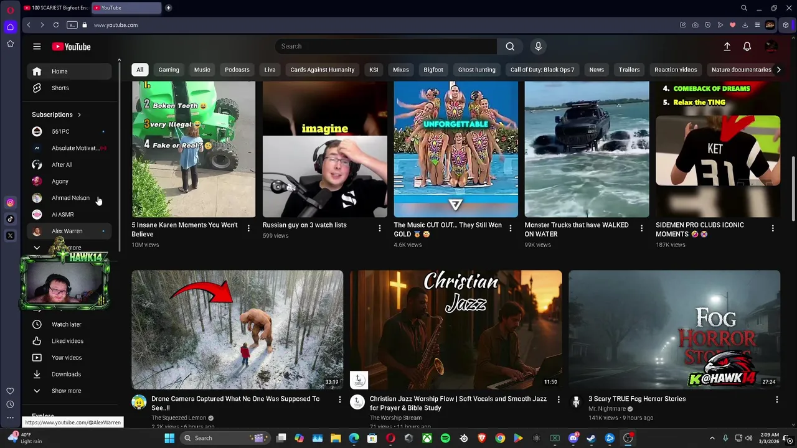797x448 pixels.
Task: Open browser snapshot camera icon
Action: click(x=695, y=25)
